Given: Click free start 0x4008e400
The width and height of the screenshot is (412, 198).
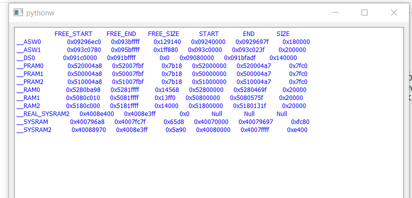Looking at the screenshot, I should tap(96, 114).
